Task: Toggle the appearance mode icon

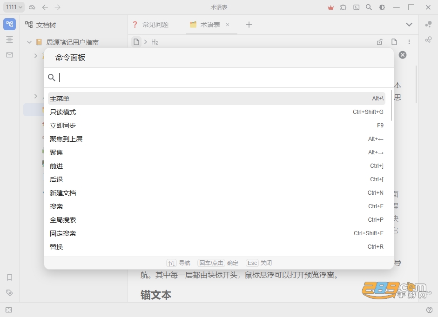Action: point(382,7)
